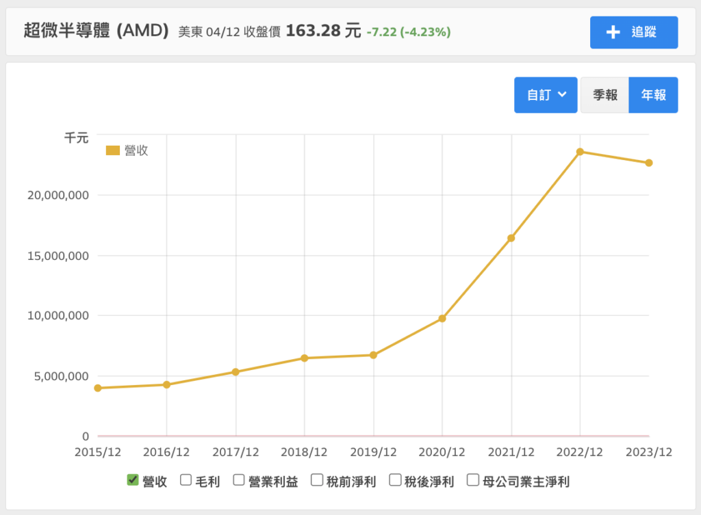
Task: Click the 超微半導體 (AMD) stock title
Action: click(x=96, y=31)
